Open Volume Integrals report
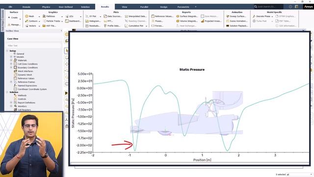 (187, 21)
